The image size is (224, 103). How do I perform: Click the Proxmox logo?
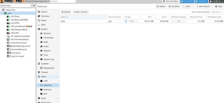pyautogui.click(x=12, y=1)
